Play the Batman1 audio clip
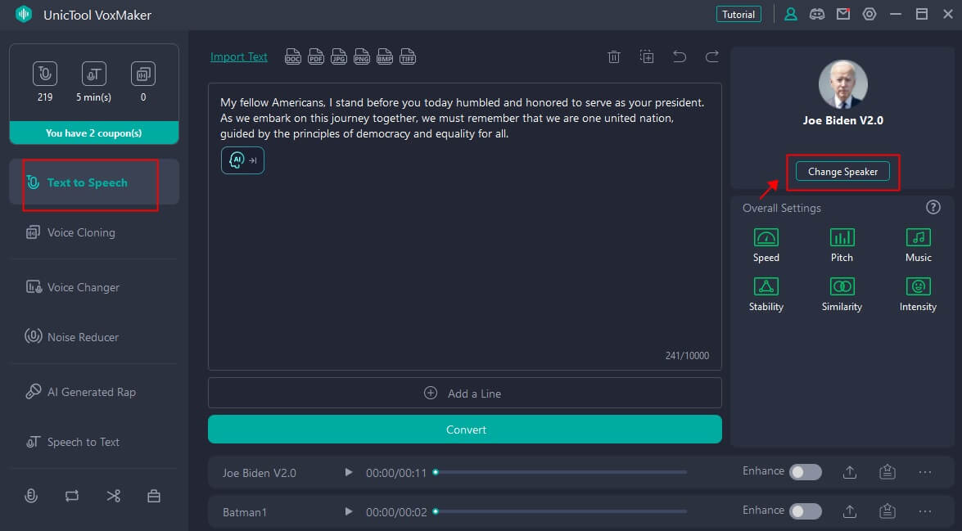 pyautogui.click(x=349, y=511)
